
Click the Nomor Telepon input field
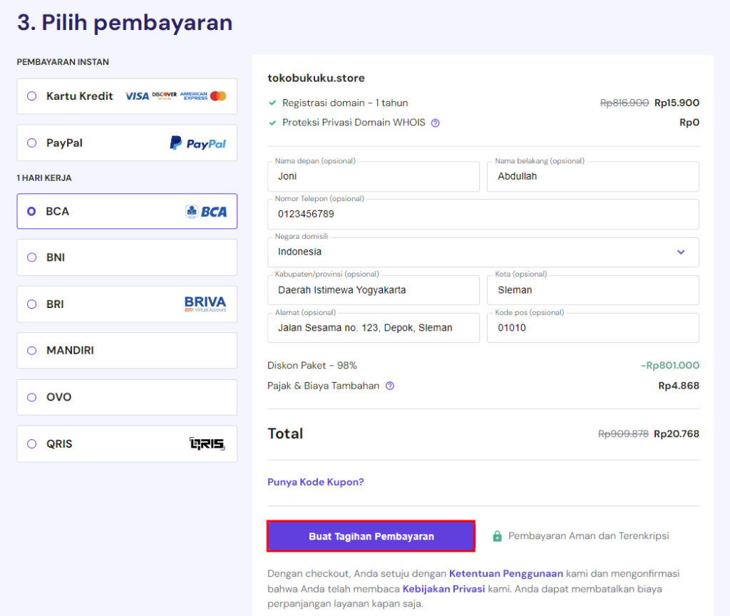pyautogui.click(x=483, y=215)
